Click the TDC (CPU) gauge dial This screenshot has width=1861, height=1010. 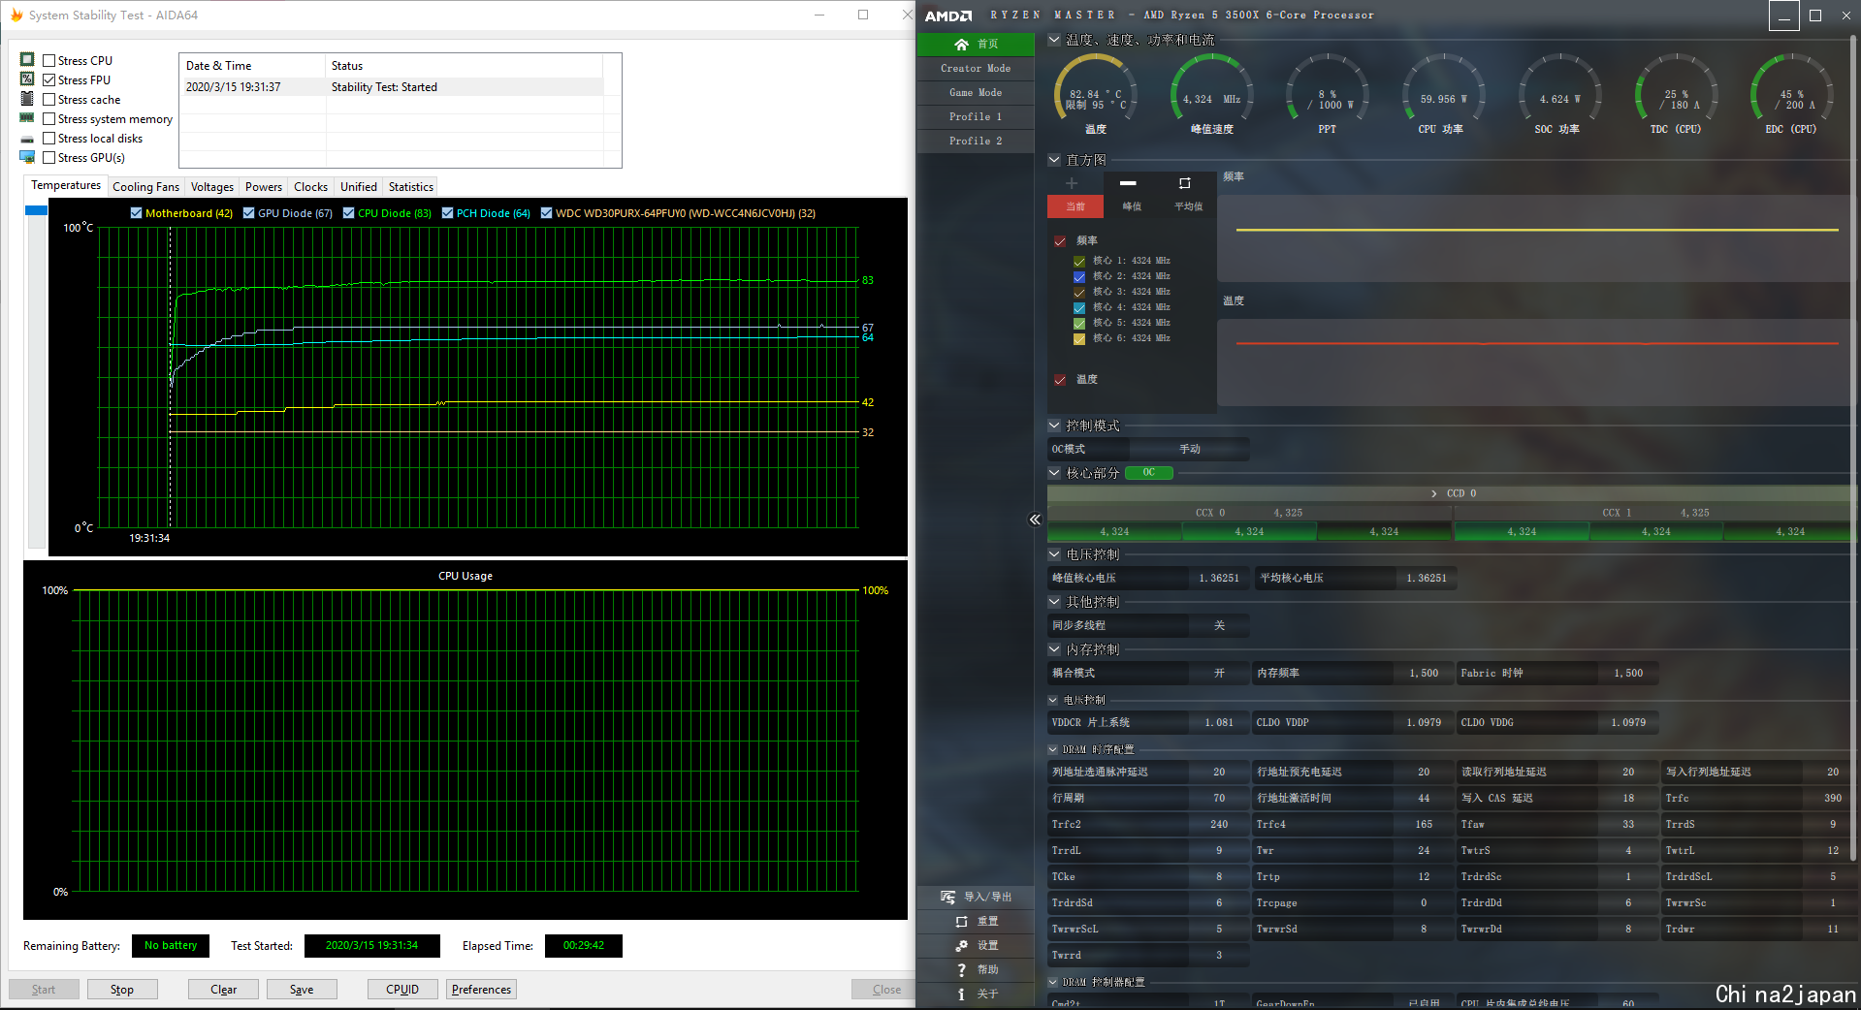click(x=1675, y=89)
